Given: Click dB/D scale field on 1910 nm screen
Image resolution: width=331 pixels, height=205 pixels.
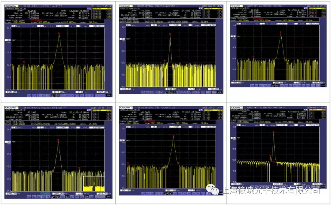Looking at the screenshot, I should [14, 26].
